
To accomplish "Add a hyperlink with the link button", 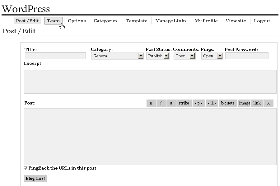I will click(257, 103).
